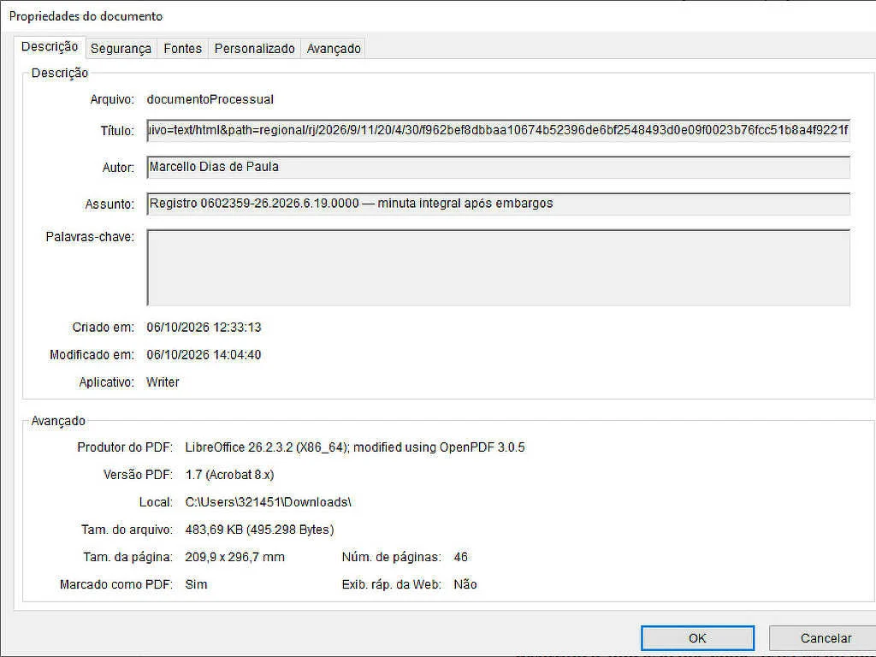The height and width of the screenshot is (657, 876).
Task: Click the Exib. ráp. da Web value Não
Action: (x=465, y=584)
